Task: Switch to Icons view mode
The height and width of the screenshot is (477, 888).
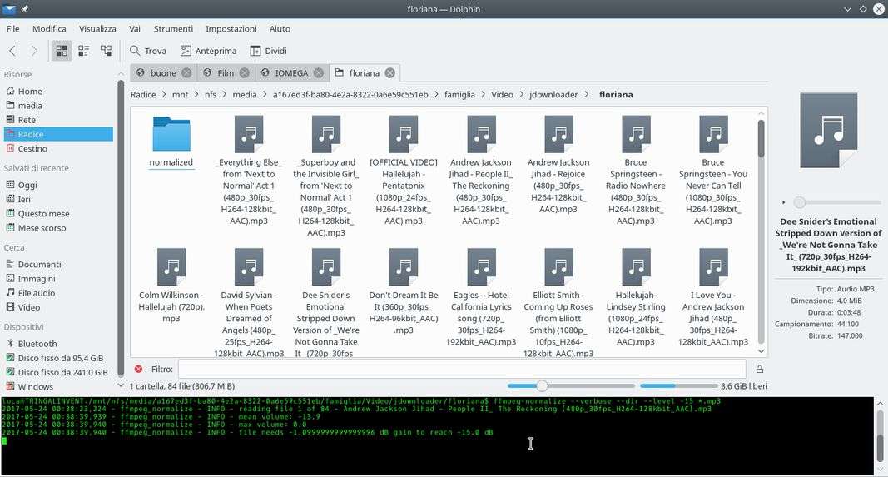Action: pos(62,51)
